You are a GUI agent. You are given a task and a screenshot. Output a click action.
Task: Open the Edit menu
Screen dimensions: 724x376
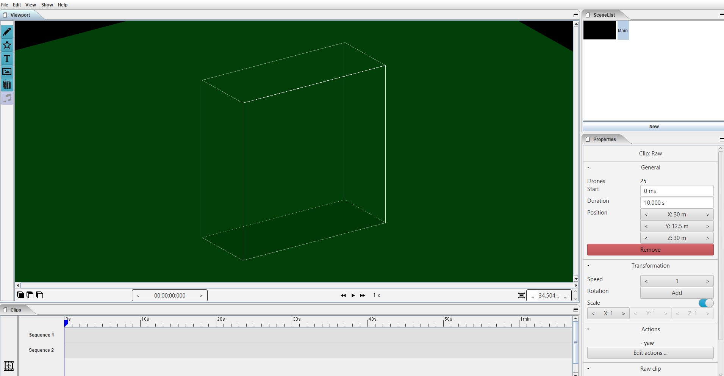(x=17, y=5)
